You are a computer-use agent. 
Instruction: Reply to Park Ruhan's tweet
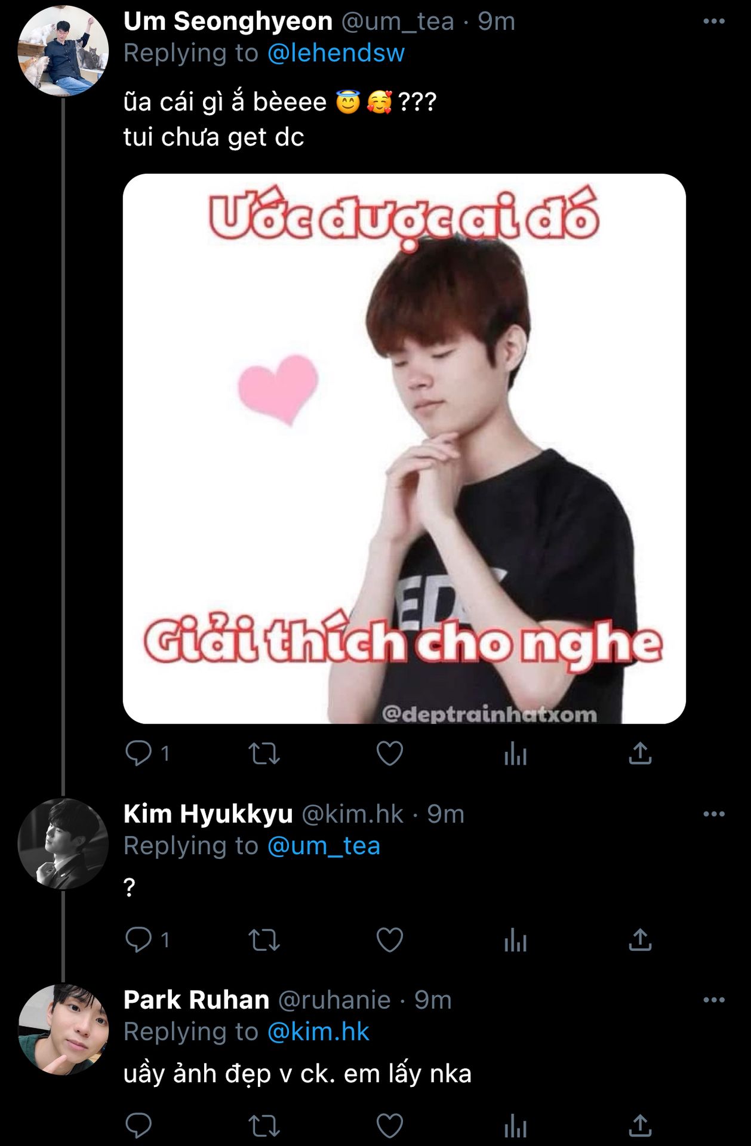click(138, 1126)
